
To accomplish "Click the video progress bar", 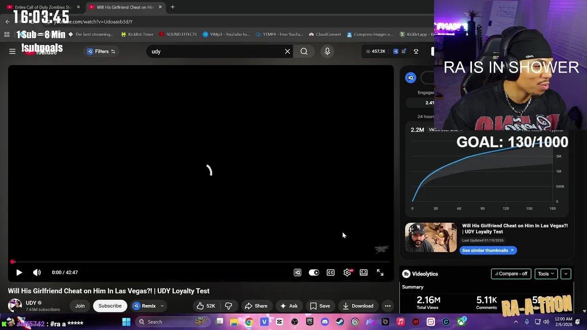I will pyautogui.click(x=200, y=262).
